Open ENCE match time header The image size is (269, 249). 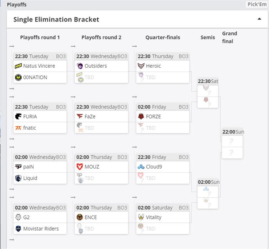(x=101, y=207)
